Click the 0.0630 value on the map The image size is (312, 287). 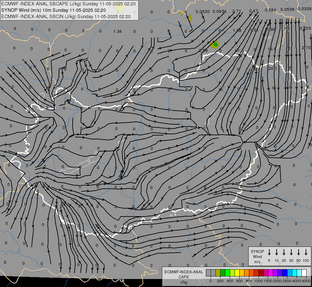203,12
